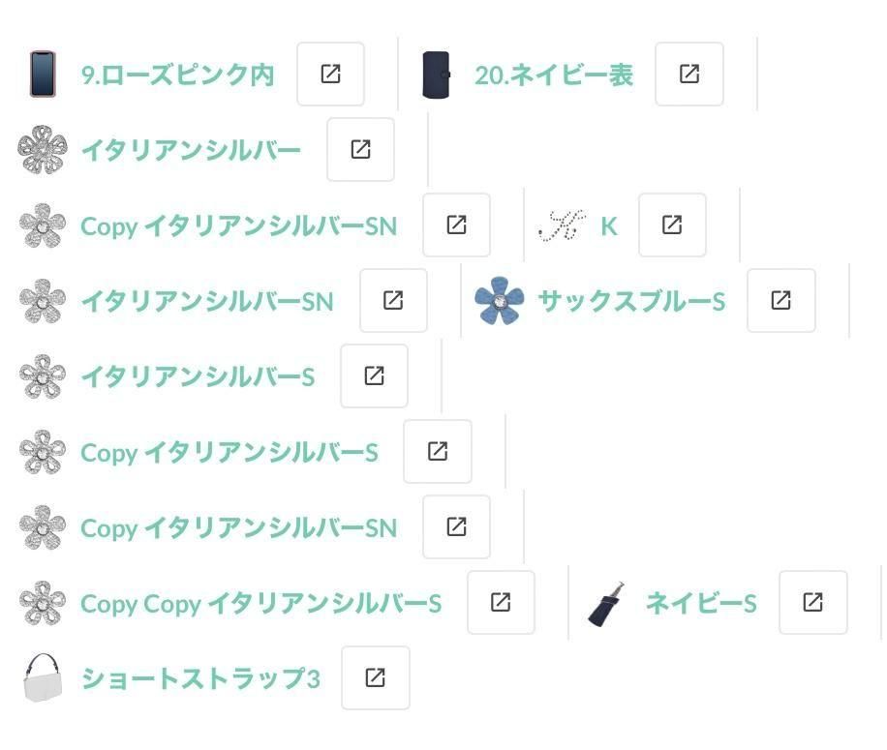887x750 pixels.
Task: Open external link icon beside 9.ローズピンク内
Action: 330,75
